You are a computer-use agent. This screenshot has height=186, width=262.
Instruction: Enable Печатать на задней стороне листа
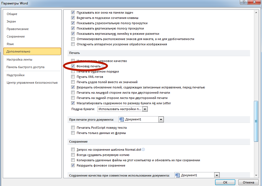pos(73,98)
